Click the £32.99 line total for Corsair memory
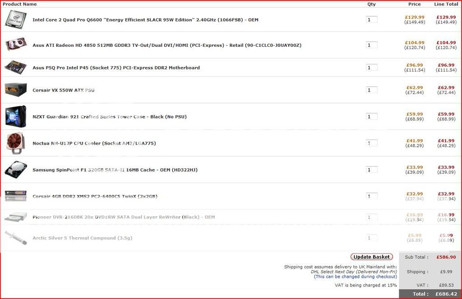 [446, 194]
